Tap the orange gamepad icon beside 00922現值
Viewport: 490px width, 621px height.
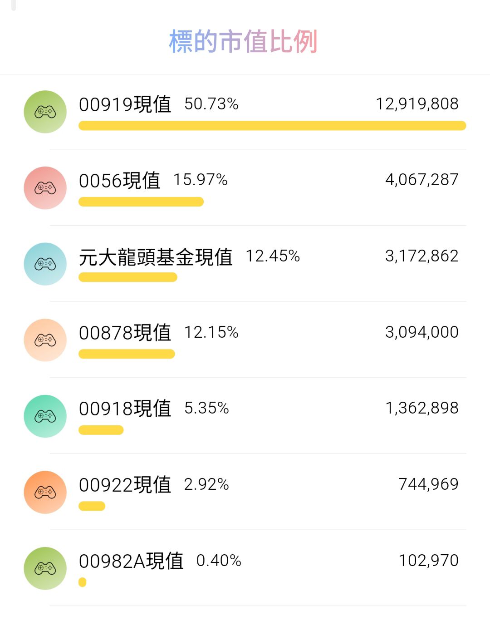point(45,492)
